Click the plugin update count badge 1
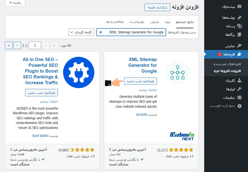Viewport: 248px width, 172px height. pos(220,54)
